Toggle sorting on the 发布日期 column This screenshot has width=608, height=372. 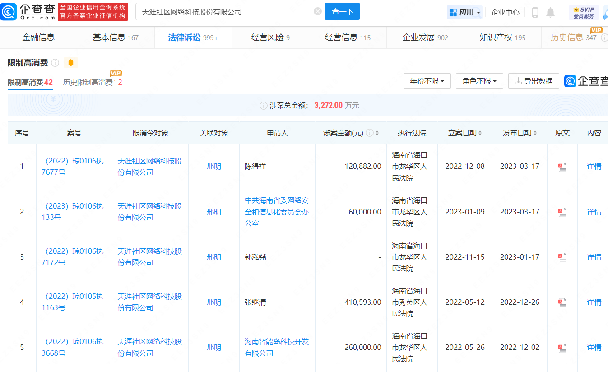point(534,133)
